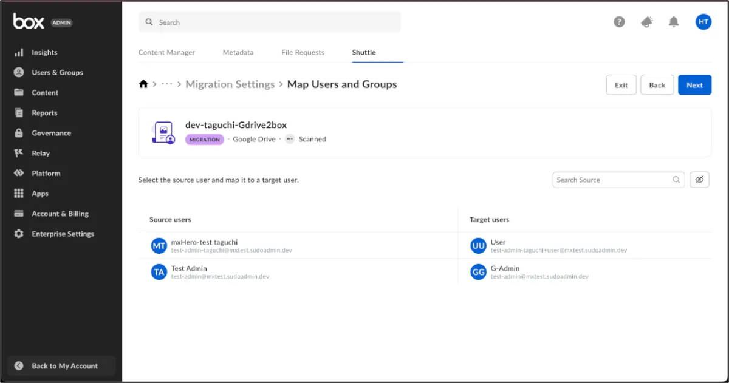Open the help question mark icon
The image size is (729, 383).
tap(619, 22)
